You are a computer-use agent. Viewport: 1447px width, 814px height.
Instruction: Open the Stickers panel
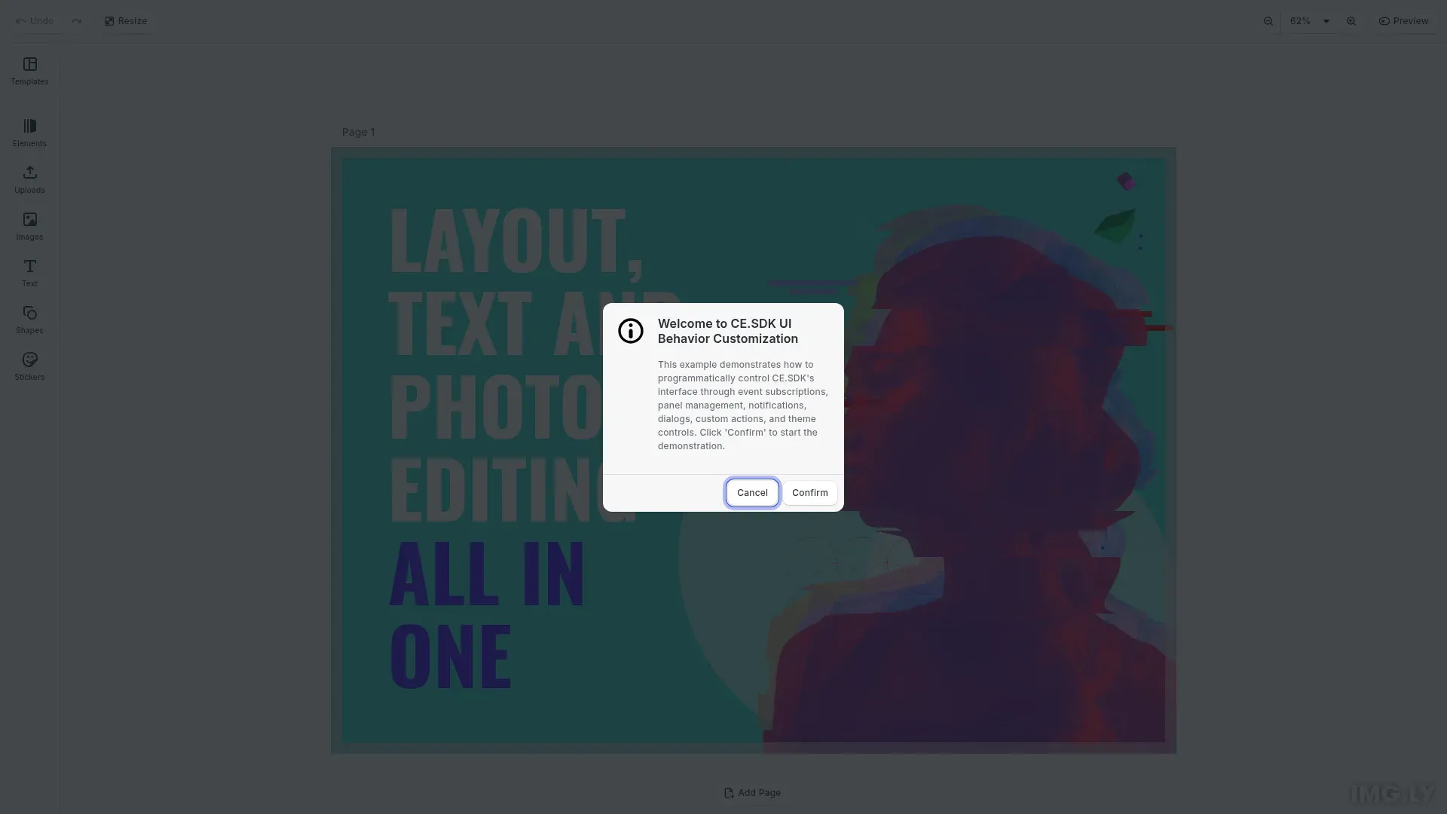[x=29, y=366]
